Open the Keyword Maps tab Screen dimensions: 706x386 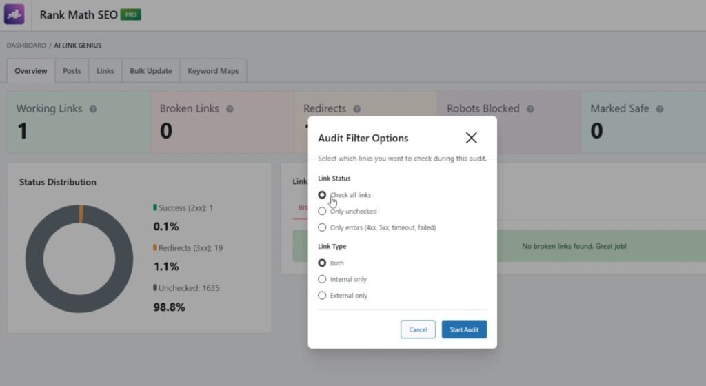coord(213,70)
